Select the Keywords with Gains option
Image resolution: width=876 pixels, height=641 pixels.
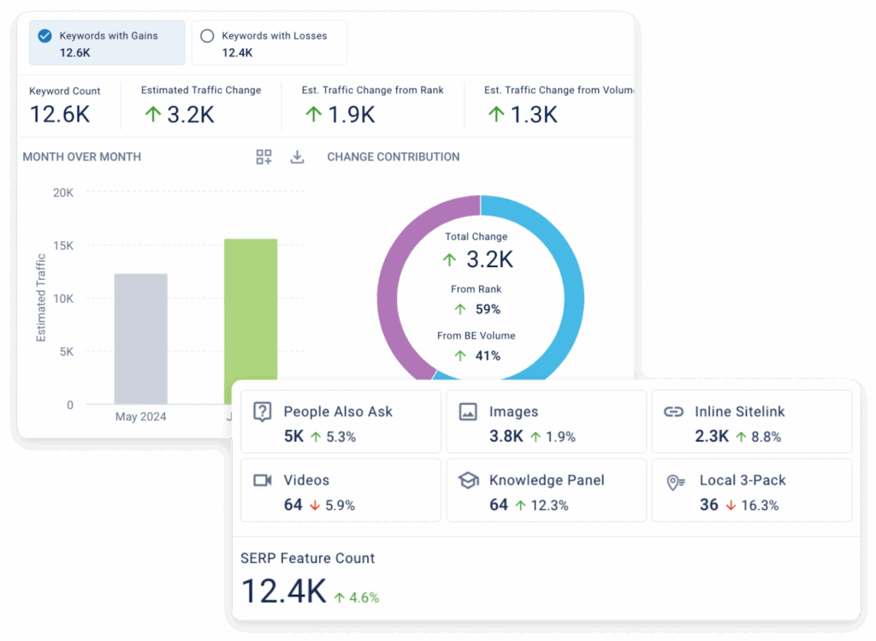click(x=107, y=43)
